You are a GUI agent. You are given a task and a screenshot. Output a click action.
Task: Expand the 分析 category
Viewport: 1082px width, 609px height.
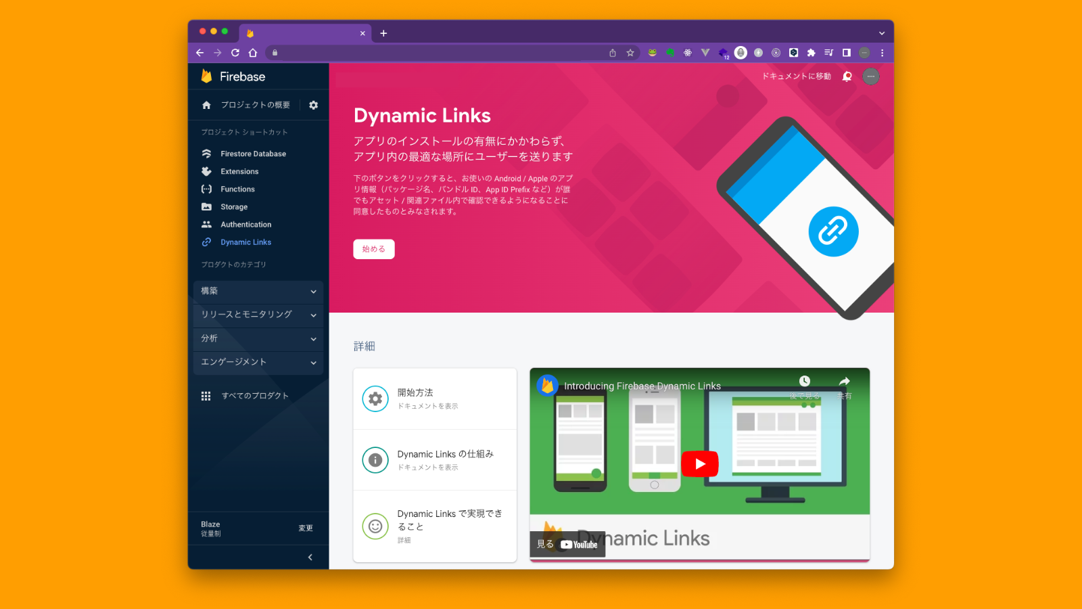pos(258,338)
